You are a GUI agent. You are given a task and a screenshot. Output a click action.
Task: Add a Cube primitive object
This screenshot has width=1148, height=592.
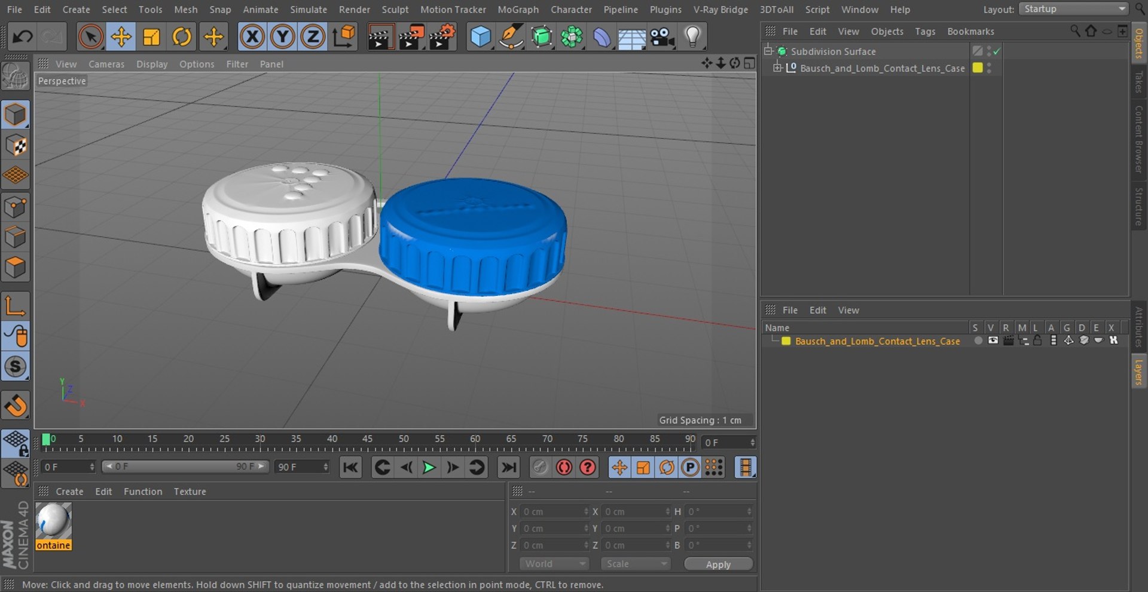[480, 37]
